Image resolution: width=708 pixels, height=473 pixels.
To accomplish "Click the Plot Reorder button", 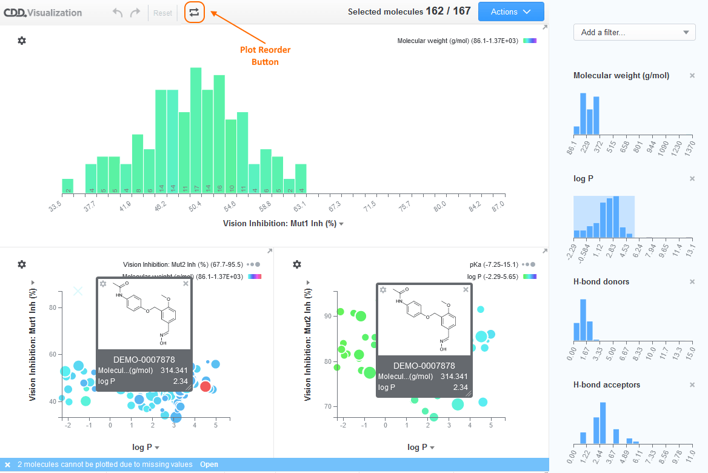I will click(x=194, y=12).
